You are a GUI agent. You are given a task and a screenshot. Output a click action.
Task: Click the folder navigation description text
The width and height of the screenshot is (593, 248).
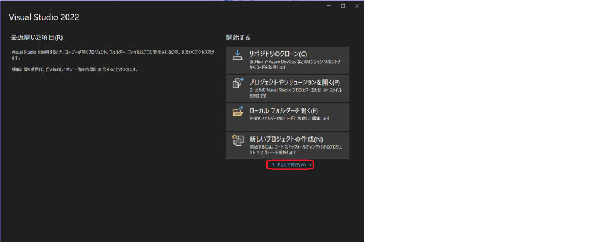289,119
